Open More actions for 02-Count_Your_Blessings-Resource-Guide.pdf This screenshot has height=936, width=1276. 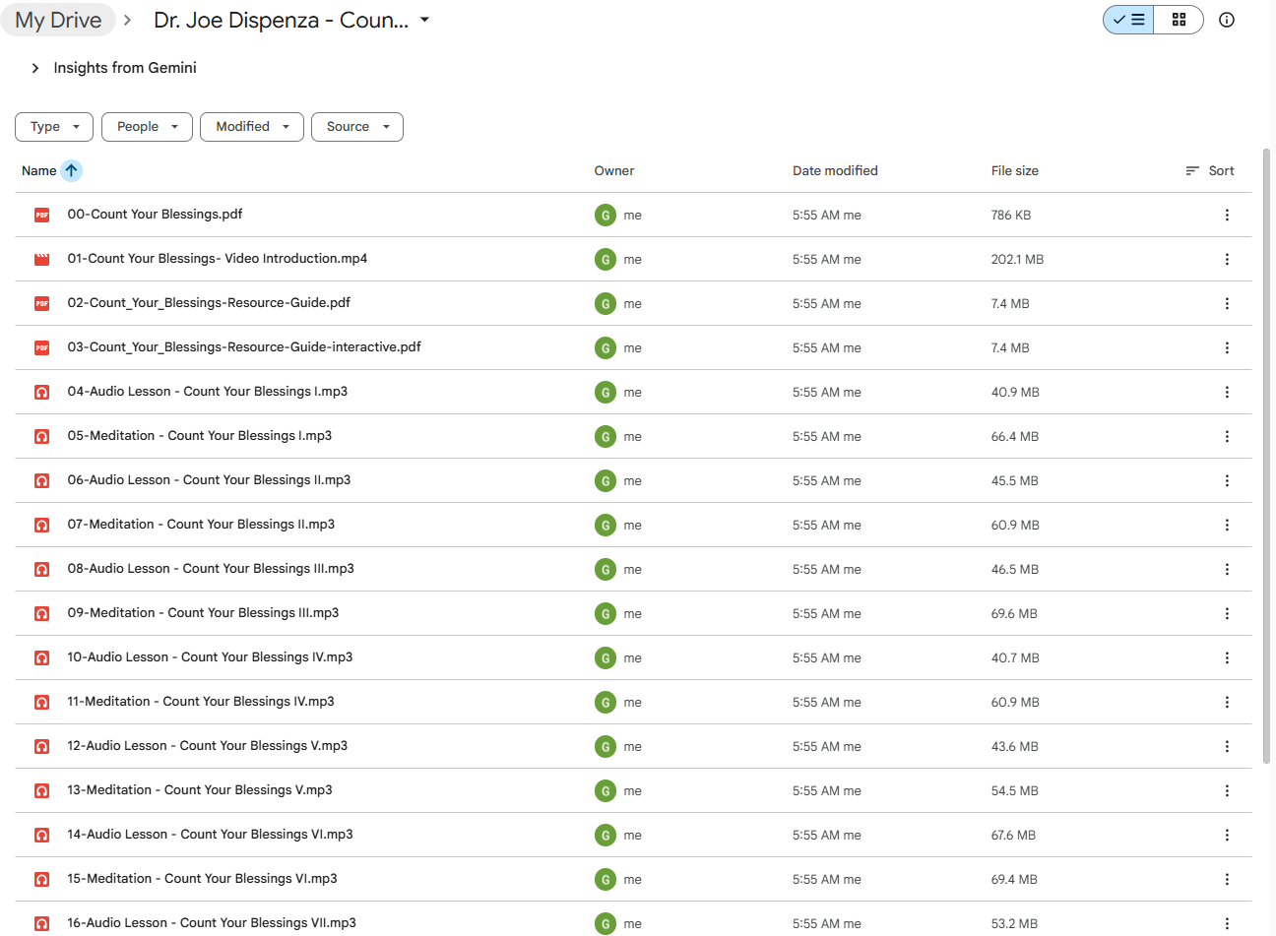pyautogui.click(x=1227, y=303)
